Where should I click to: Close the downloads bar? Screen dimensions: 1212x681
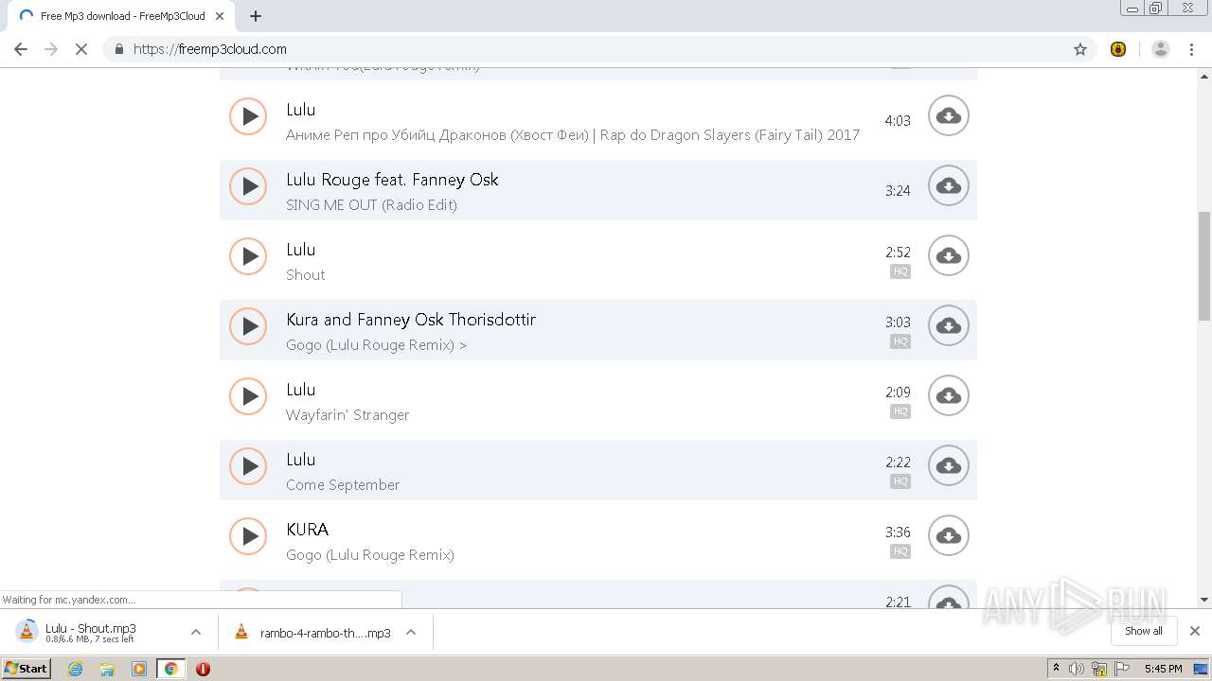1195,631
